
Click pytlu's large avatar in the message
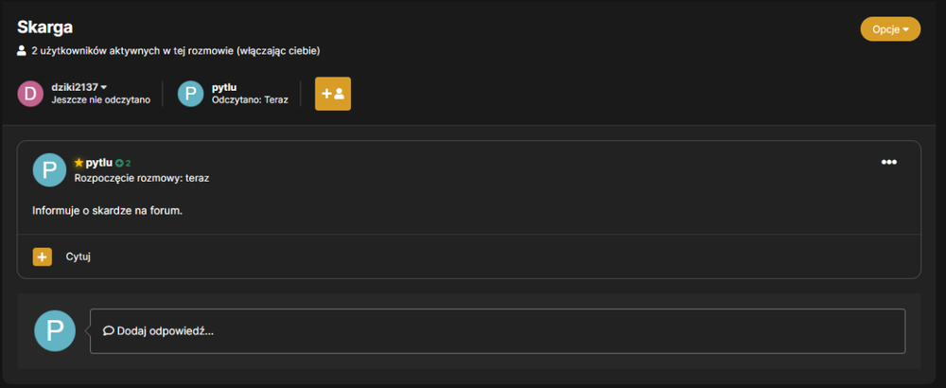pyautogui.click(x=49, y=170)
